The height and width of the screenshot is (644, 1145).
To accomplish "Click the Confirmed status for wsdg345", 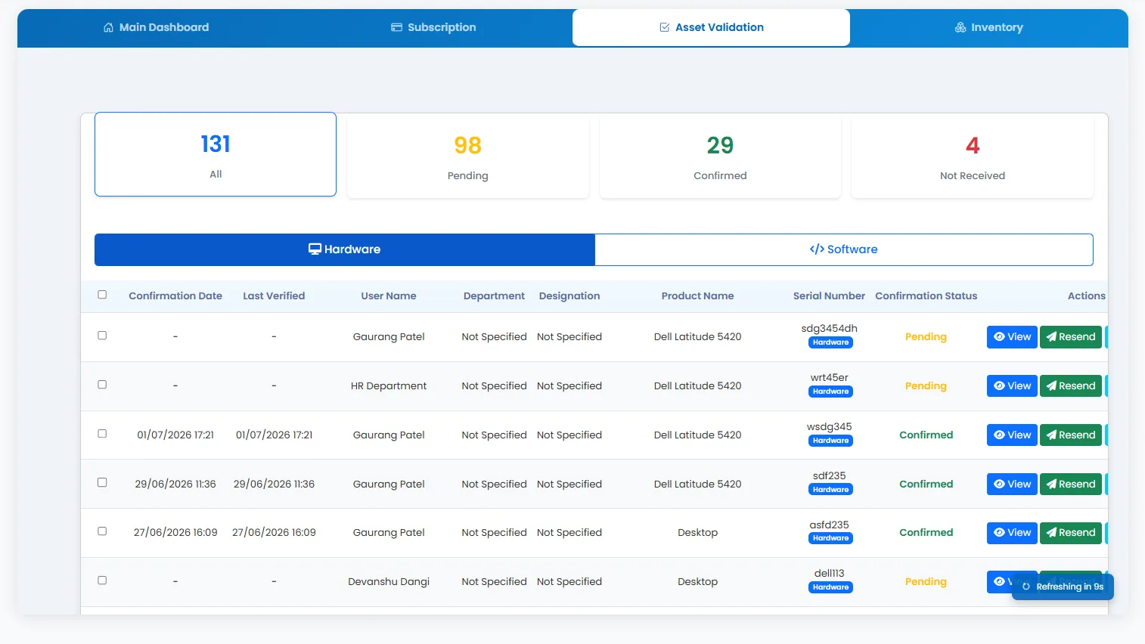I will (926, 435).
